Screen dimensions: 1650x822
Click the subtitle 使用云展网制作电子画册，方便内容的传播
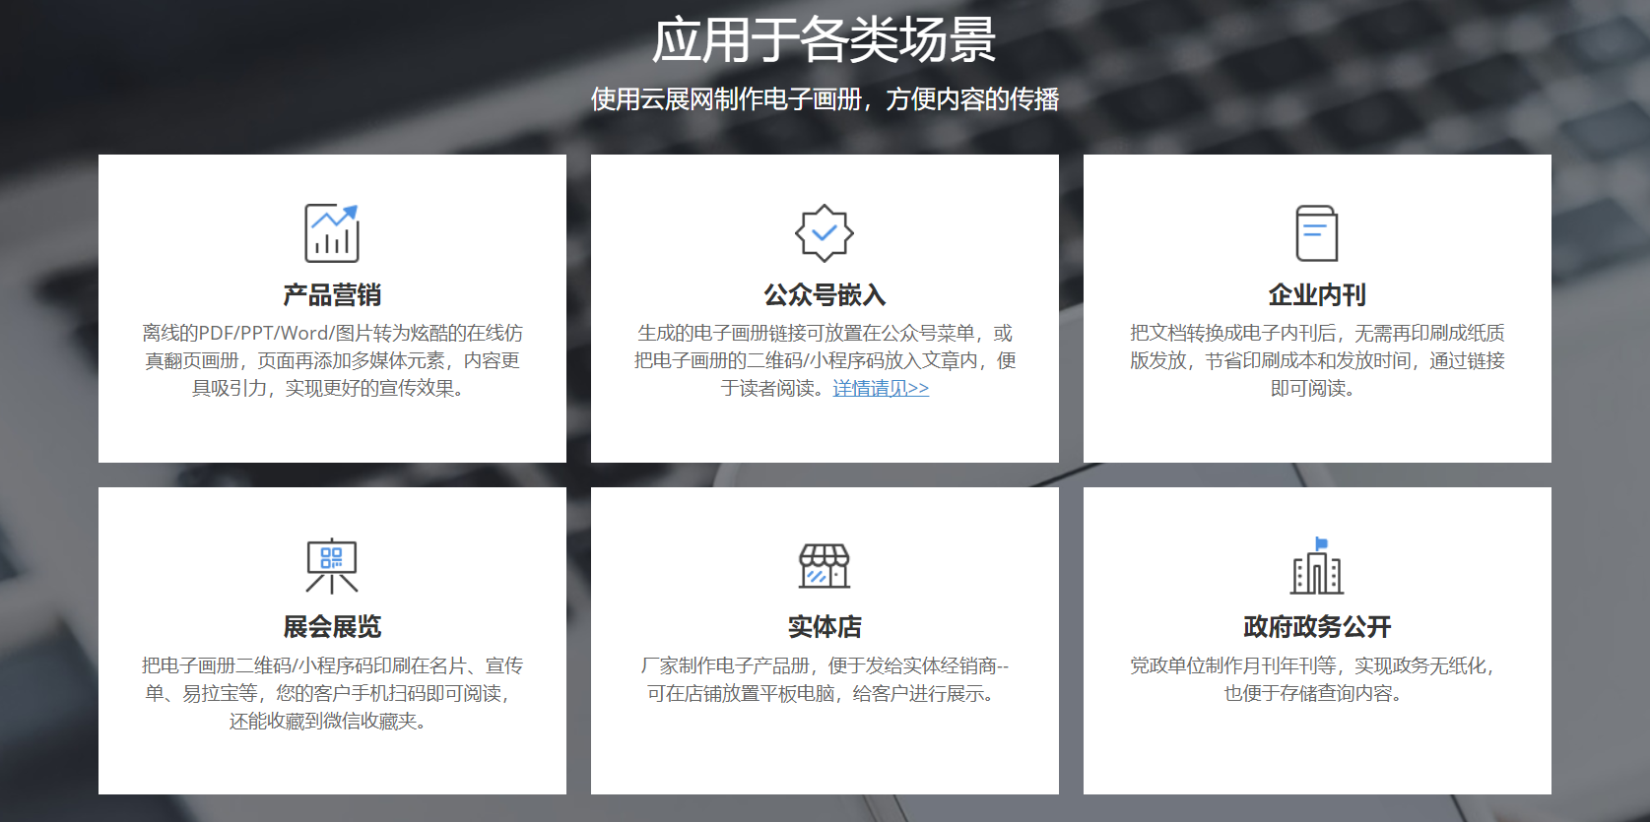pyautogui.click(x=825, y=99)
